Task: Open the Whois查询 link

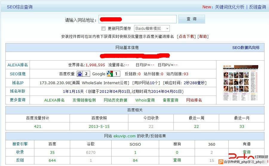Action: click(x=145, y=100)
